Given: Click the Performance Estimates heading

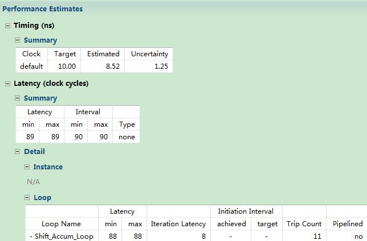Looking at the screenshot, I should tap(43, 9).
